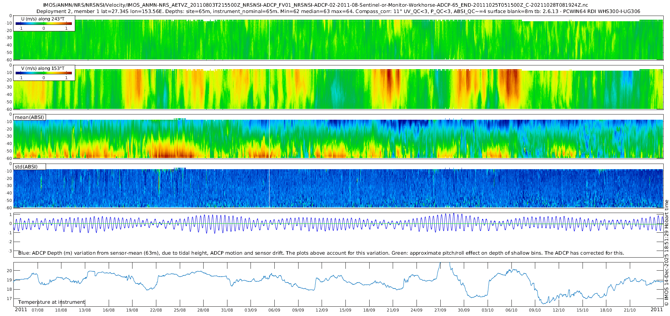The image size is (670, 316).
Task: Select the 27/09 date tick label
Action: 440,310
